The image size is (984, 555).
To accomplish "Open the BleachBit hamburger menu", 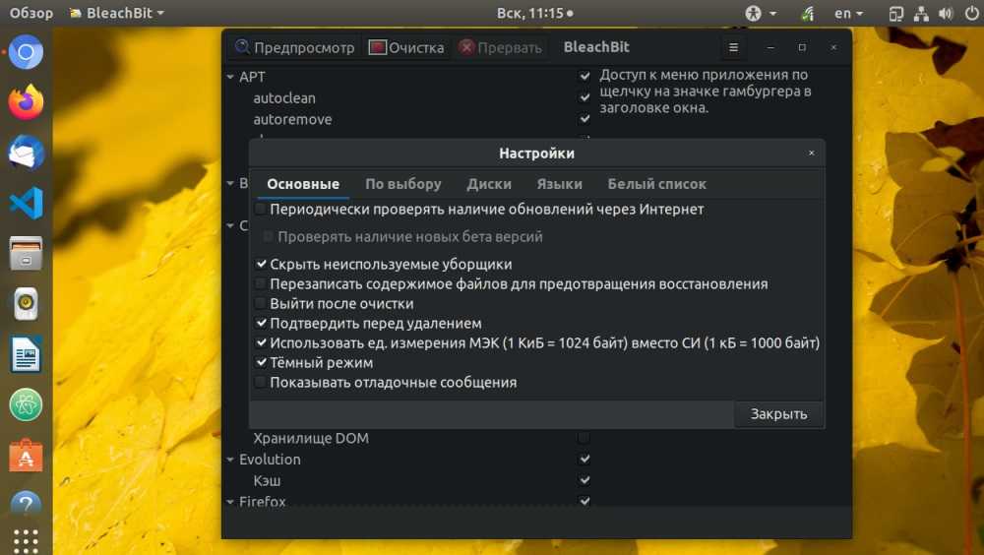I will 733,47.
